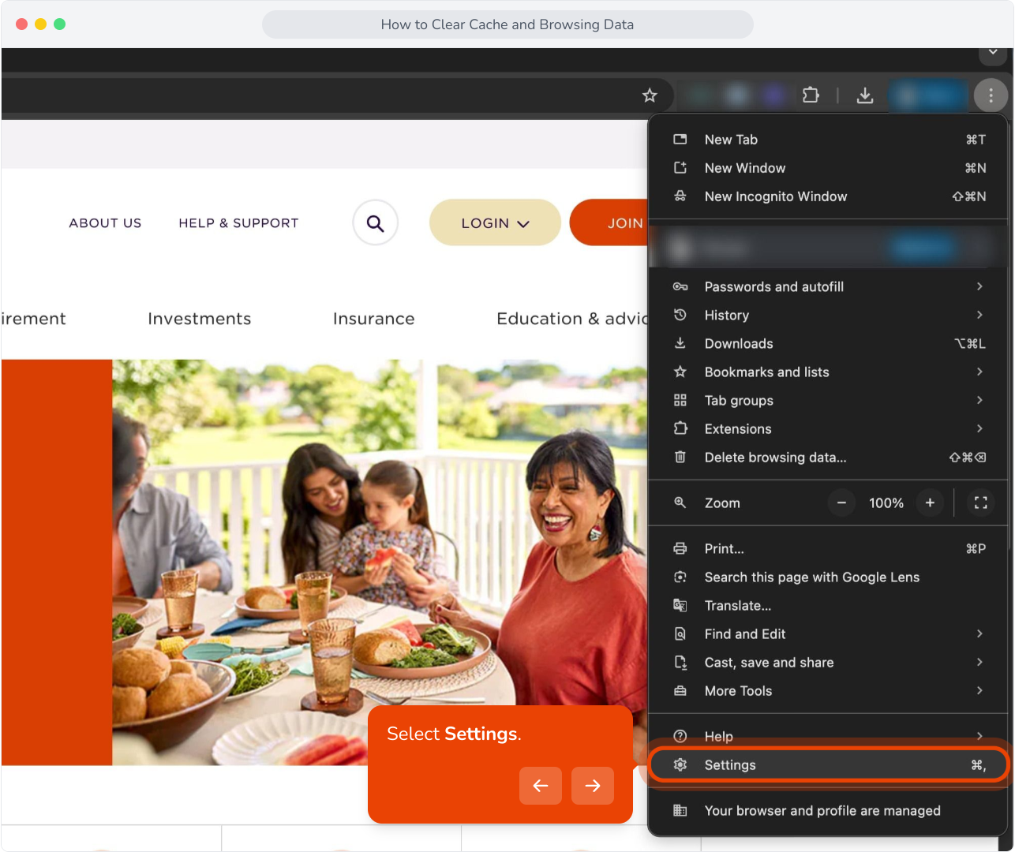Expand the History submenu
Viewport: 1015px width, 852px height.
(828, 315)
